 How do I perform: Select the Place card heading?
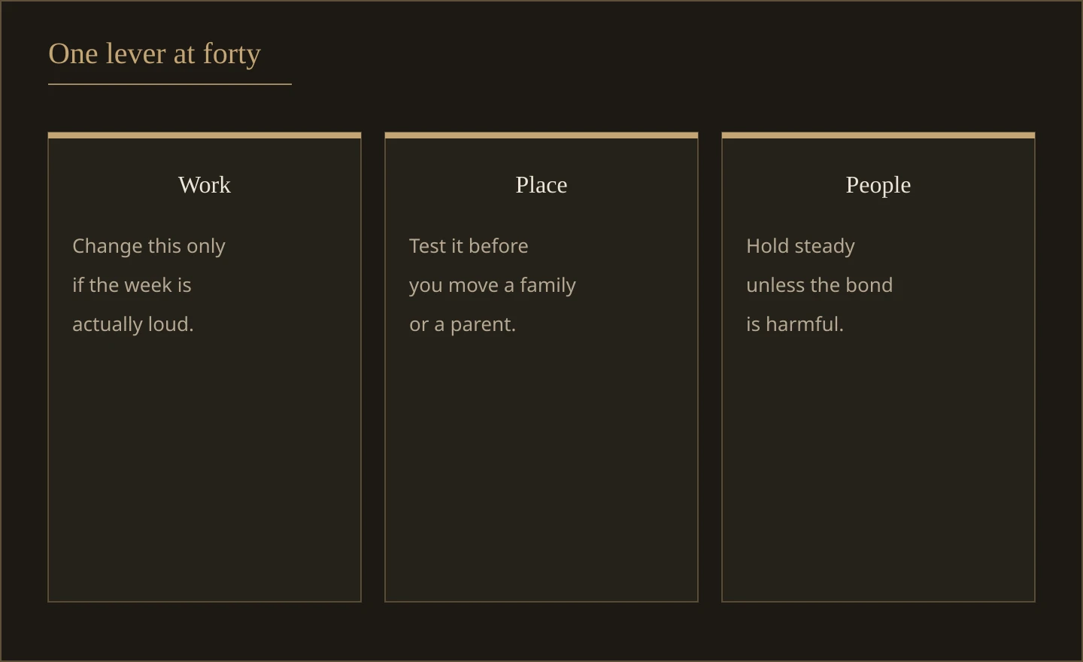pyautogui.click(x=541, y=185)
